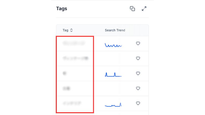This screenshot has height=115, width=205.
Task: Favorite the fifth tag row via heart icon
Action: (138, 103)
